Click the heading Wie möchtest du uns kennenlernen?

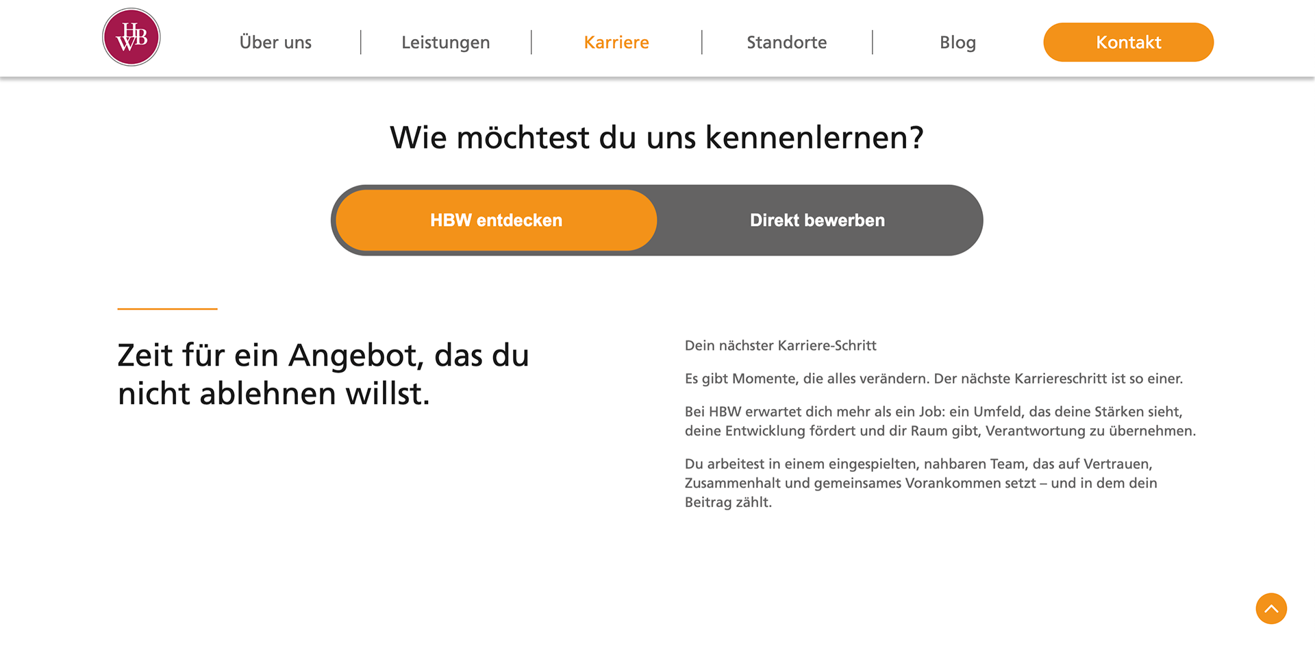point(657,138)
